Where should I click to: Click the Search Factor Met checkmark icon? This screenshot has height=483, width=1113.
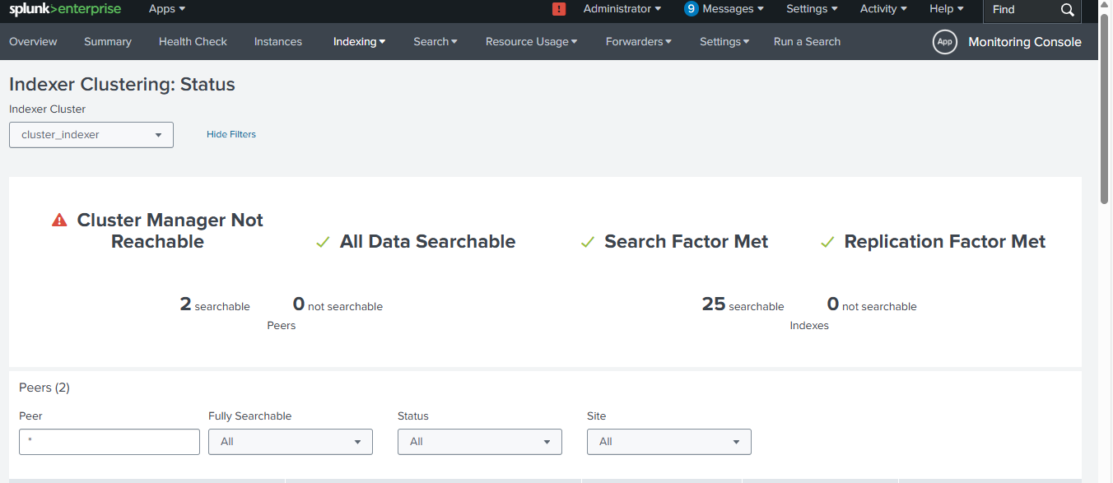tap(588, 242)
